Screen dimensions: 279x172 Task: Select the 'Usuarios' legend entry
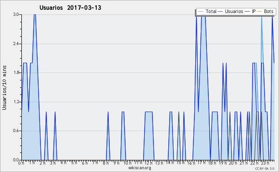(234, 12)
